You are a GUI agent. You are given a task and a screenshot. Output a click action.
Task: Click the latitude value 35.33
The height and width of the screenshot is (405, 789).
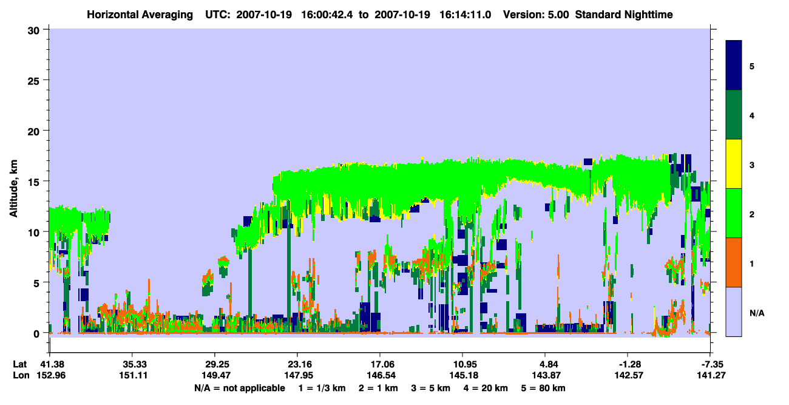click(x=132, y=364)
